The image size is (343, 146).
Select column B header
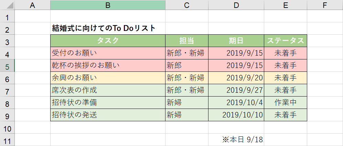click(x=108, y=5)
